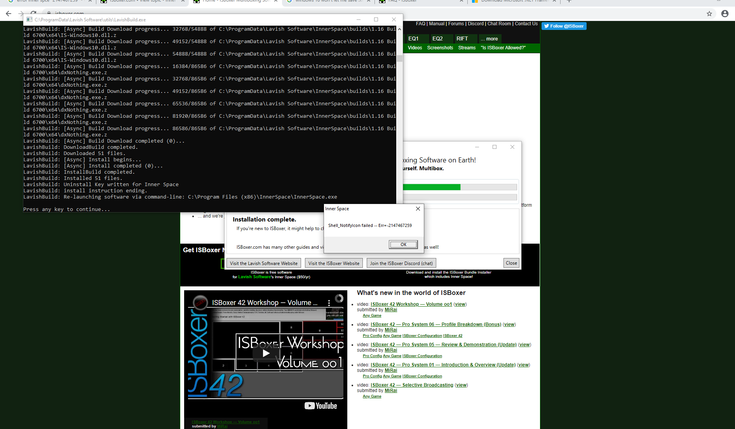Click Join the ISBoxer Discord (chat) button

tap(401, 263)
